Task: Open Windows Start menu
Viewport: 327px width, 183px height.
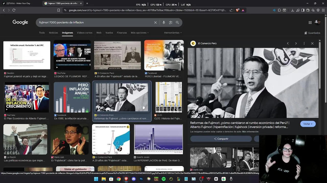Action: (96, 179)
